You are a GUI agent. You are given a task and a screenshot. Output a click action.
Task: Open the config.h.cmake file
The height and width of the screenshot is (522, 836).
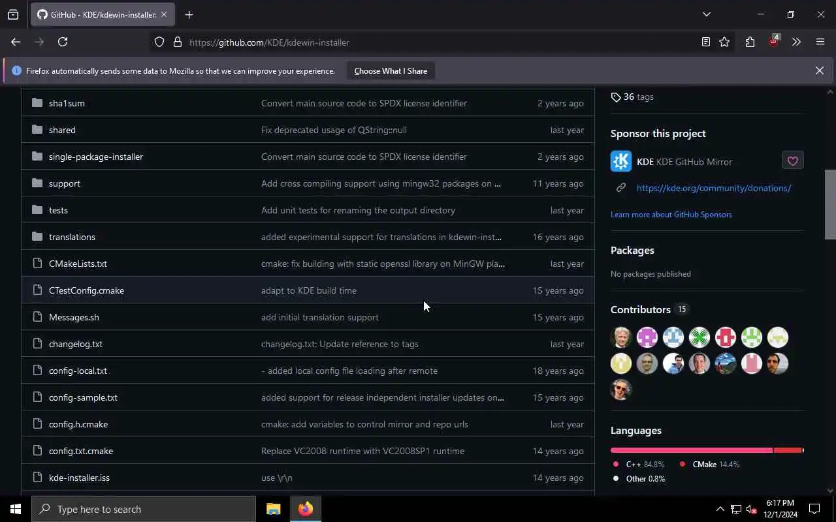78,424
